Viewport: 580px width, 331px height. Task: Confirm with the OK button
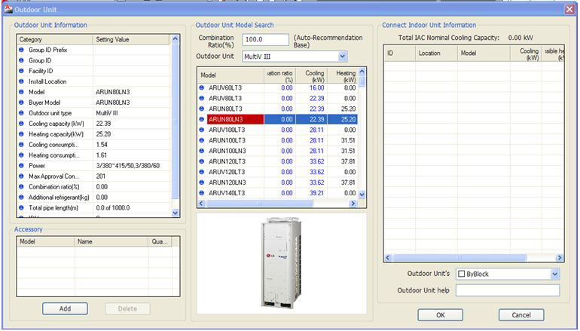[x=440, y=314]
